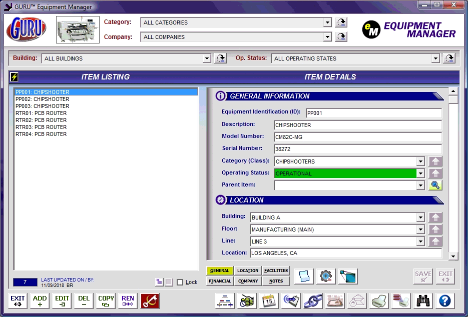
Task: Click the Serial Number field
Action: 358,149
